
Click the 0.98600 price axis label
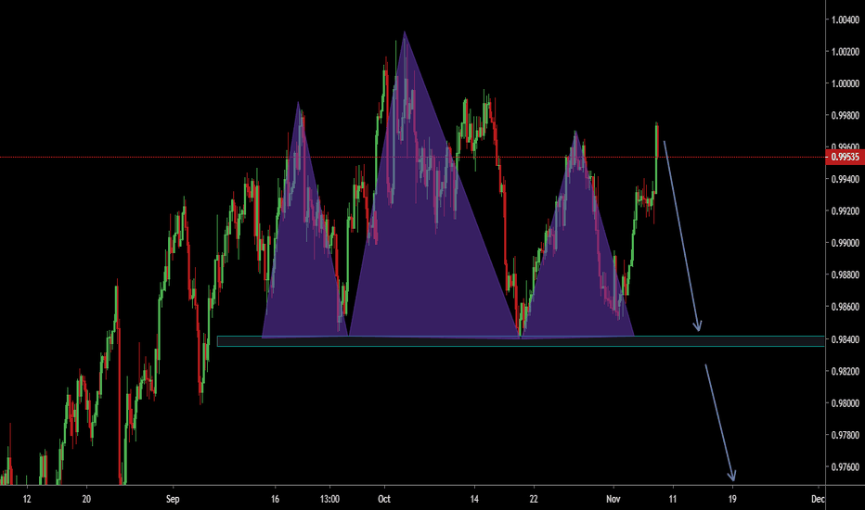[x=846, y=307]
